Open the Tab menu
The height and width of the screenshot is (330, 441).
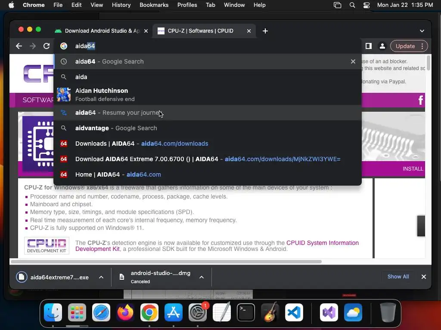[210, 5]
